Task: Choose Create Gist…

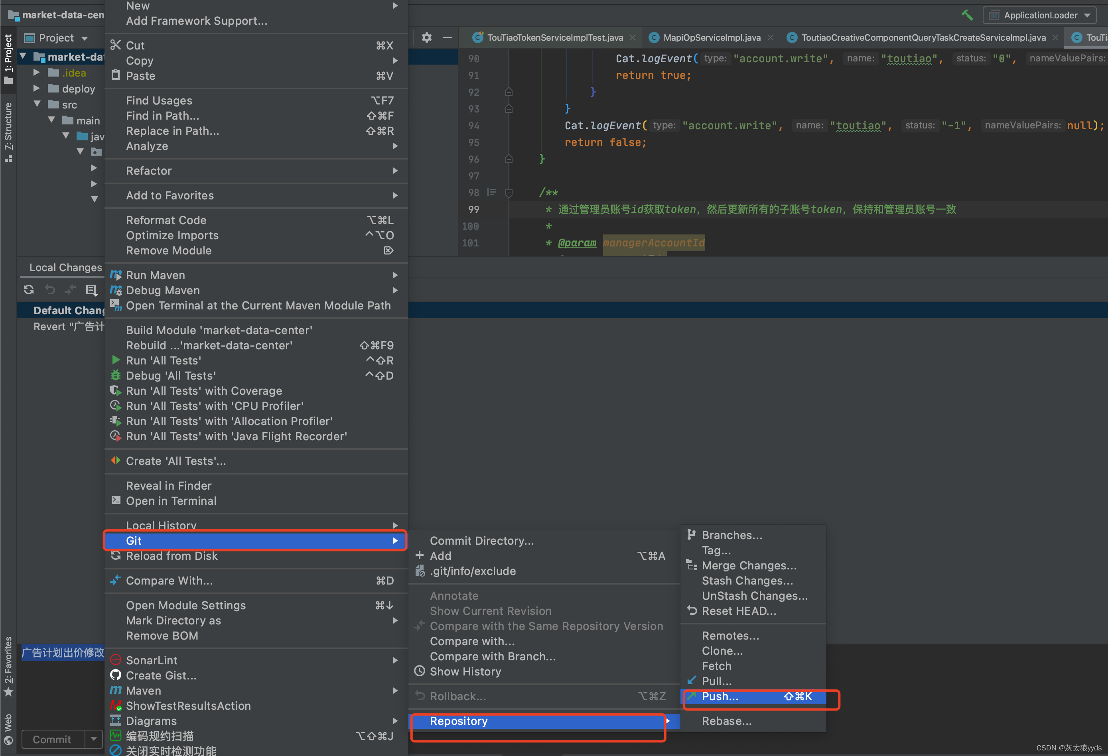Action: point(256,675)
